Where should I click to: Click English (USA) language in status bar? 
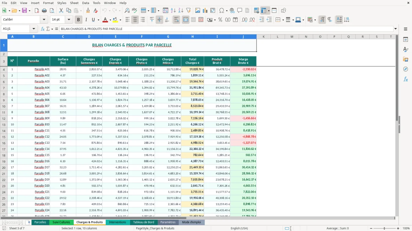tap(239, 228)
